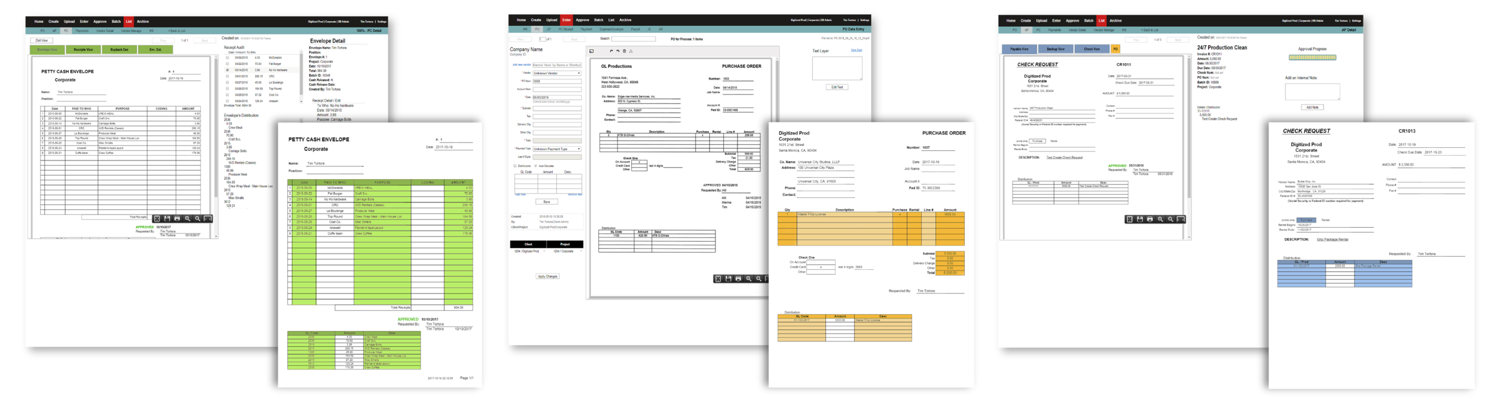Uncheck the No Ho hardware receipt checkbox

click(x=227, y=70)
